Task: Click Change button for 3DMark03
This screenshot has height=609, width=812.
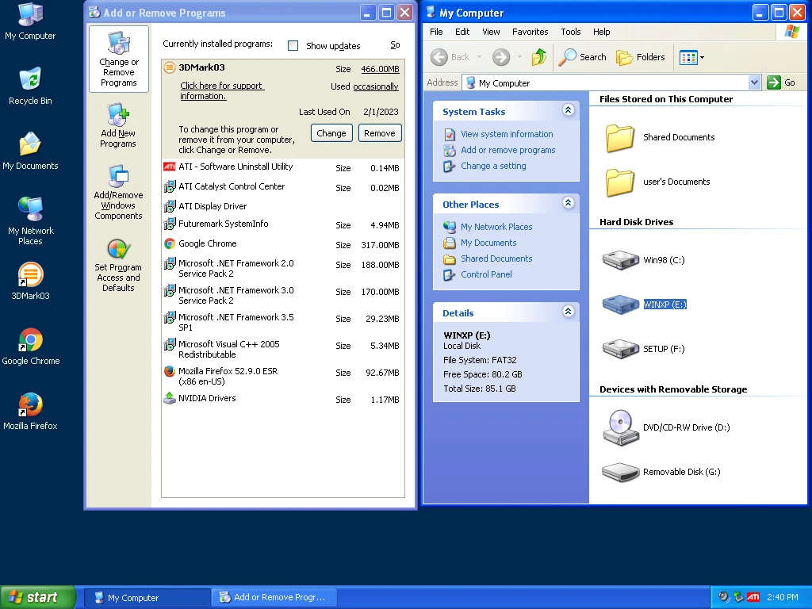Action: (331, 133)
